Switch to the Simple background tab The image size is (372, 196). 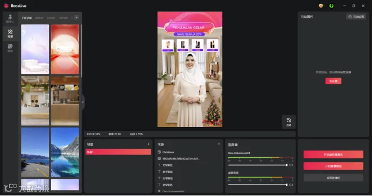pos(51,18)
